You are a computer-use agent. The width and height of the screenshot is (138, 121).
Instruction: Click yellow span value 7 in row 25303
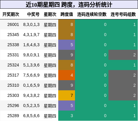pyautogui.click(x=67, y=95)
